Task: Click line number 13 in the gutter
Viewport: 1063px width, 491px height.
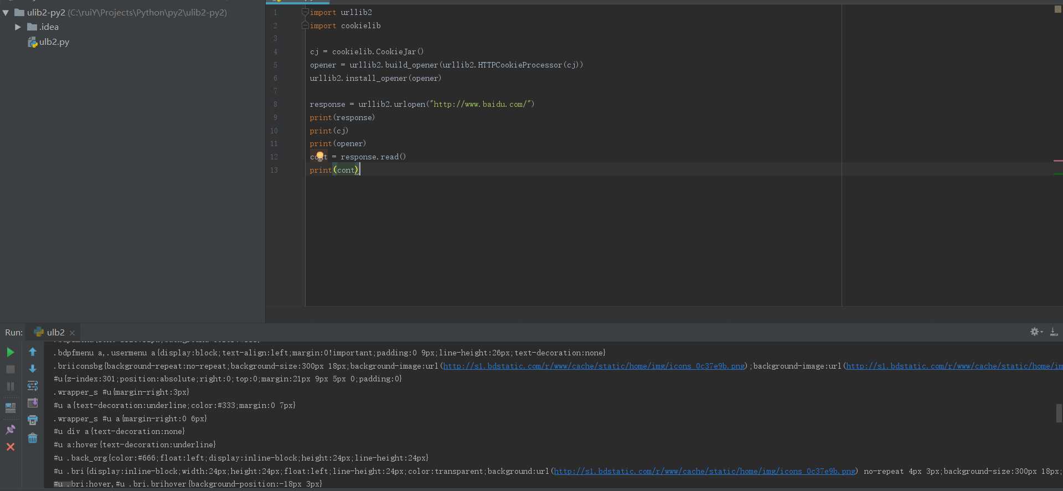Action: 274,170
